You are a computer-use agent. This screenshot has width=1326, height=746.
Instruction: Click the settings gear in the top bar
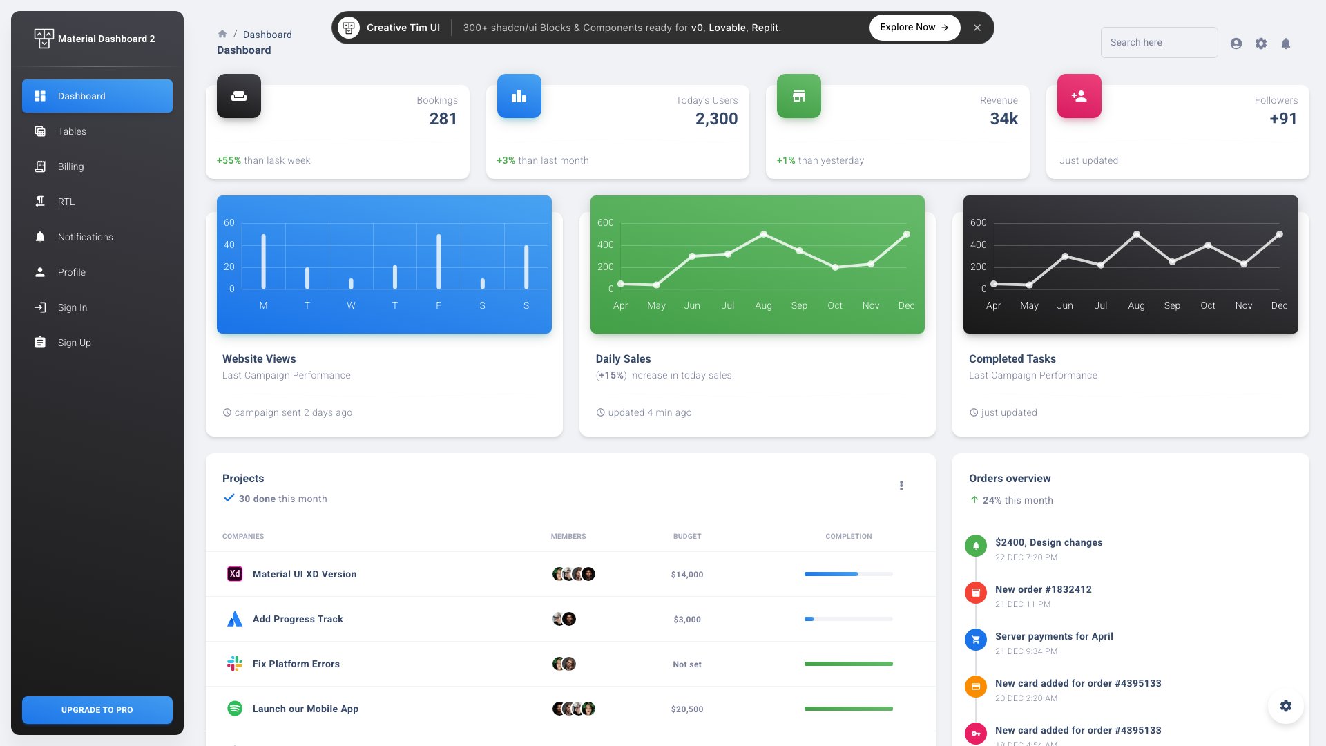click(1261, 43)
